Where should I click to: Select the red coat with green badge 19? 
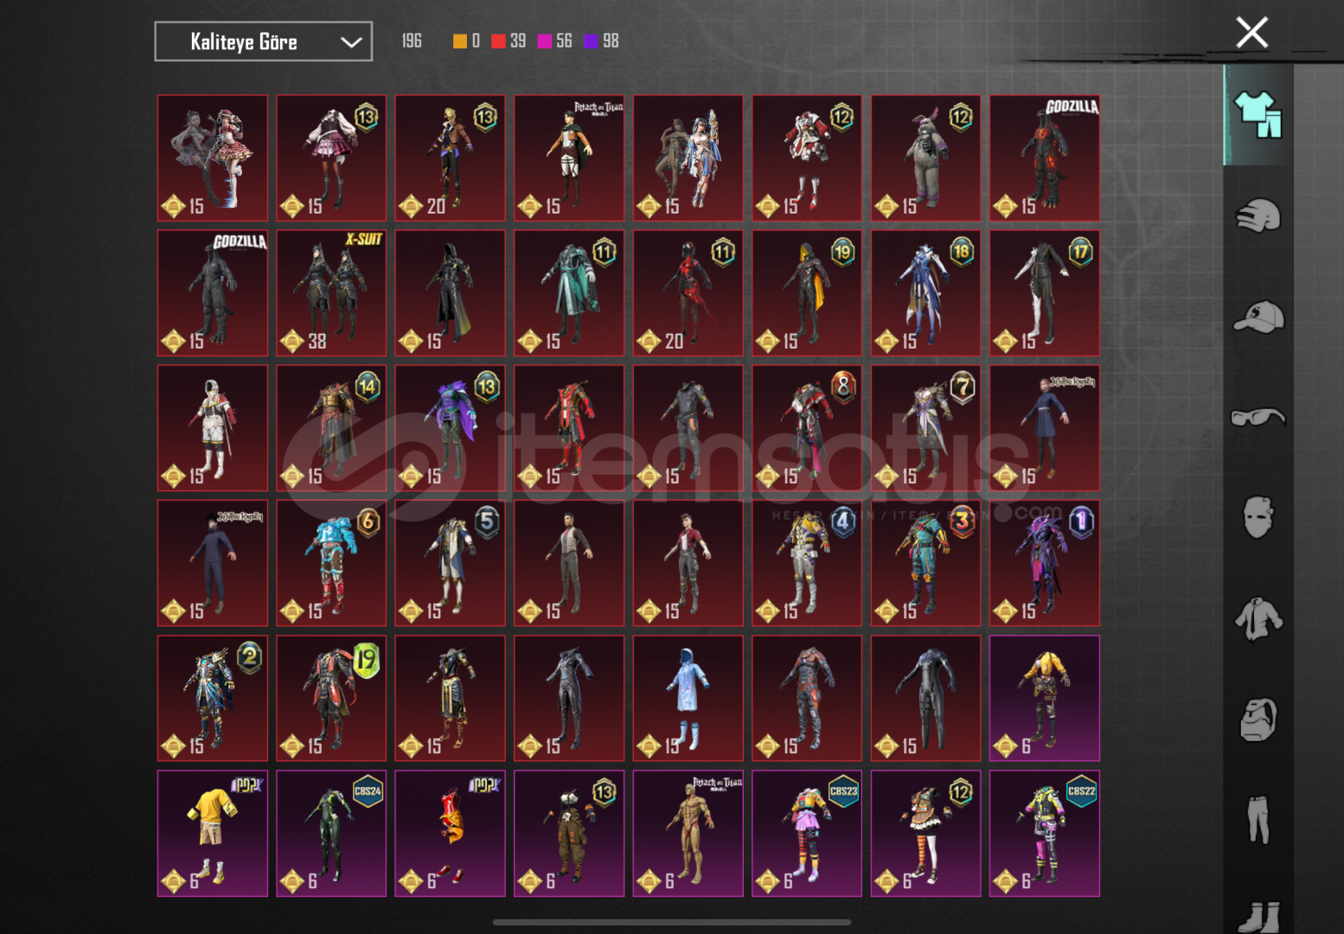coord(331,698)
